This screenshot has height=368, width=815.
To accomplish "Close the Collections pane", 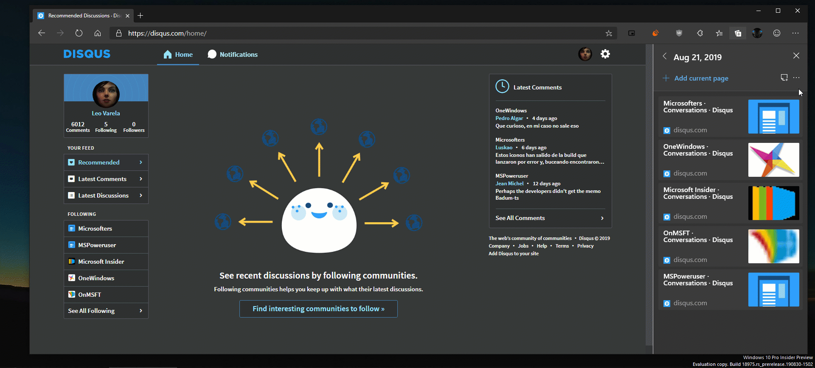I will click(x=796, y=56).
